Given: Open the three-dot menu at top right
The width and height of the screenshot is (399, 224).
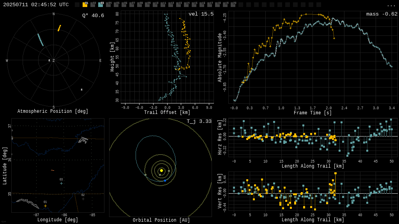Looking at the screenshot, I should click(x=391, y=5).
